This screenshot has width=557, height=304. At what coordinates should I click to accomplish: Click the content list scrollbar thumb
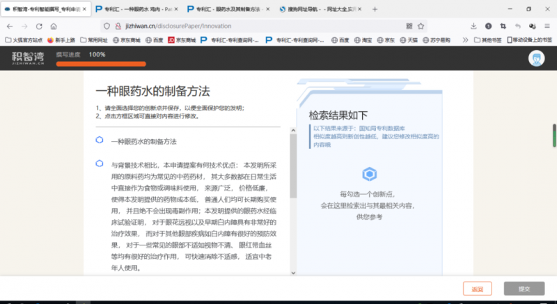click(x=293, y=166)
